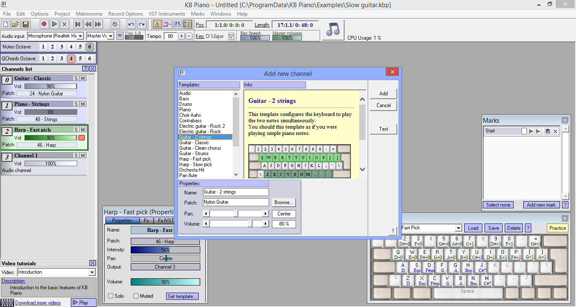Click the timer clock toolbar icon
Screen dimensions: 576x307
pos(115,24)
